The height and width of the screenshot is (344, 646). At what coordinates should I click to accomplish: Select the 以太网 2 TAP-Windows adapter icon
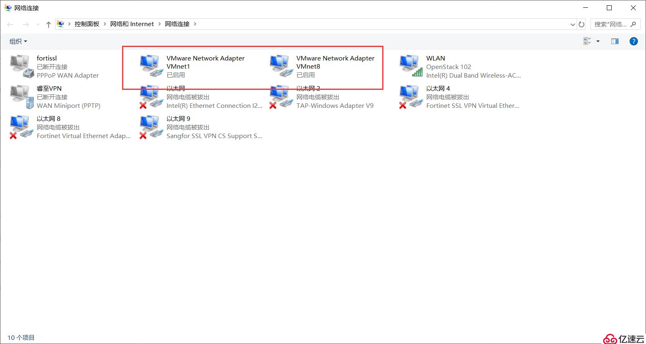[x=281, y=97]
